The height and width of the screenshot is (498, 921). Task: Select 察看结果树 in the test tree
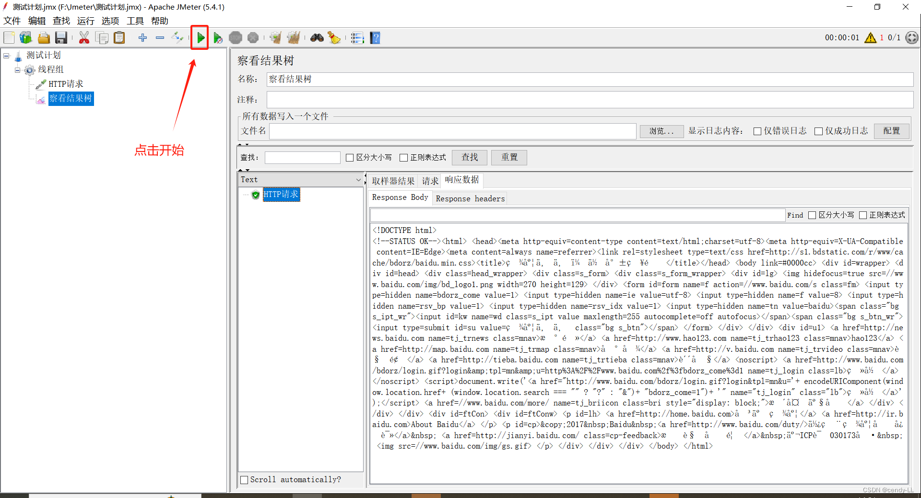(71, 98)
